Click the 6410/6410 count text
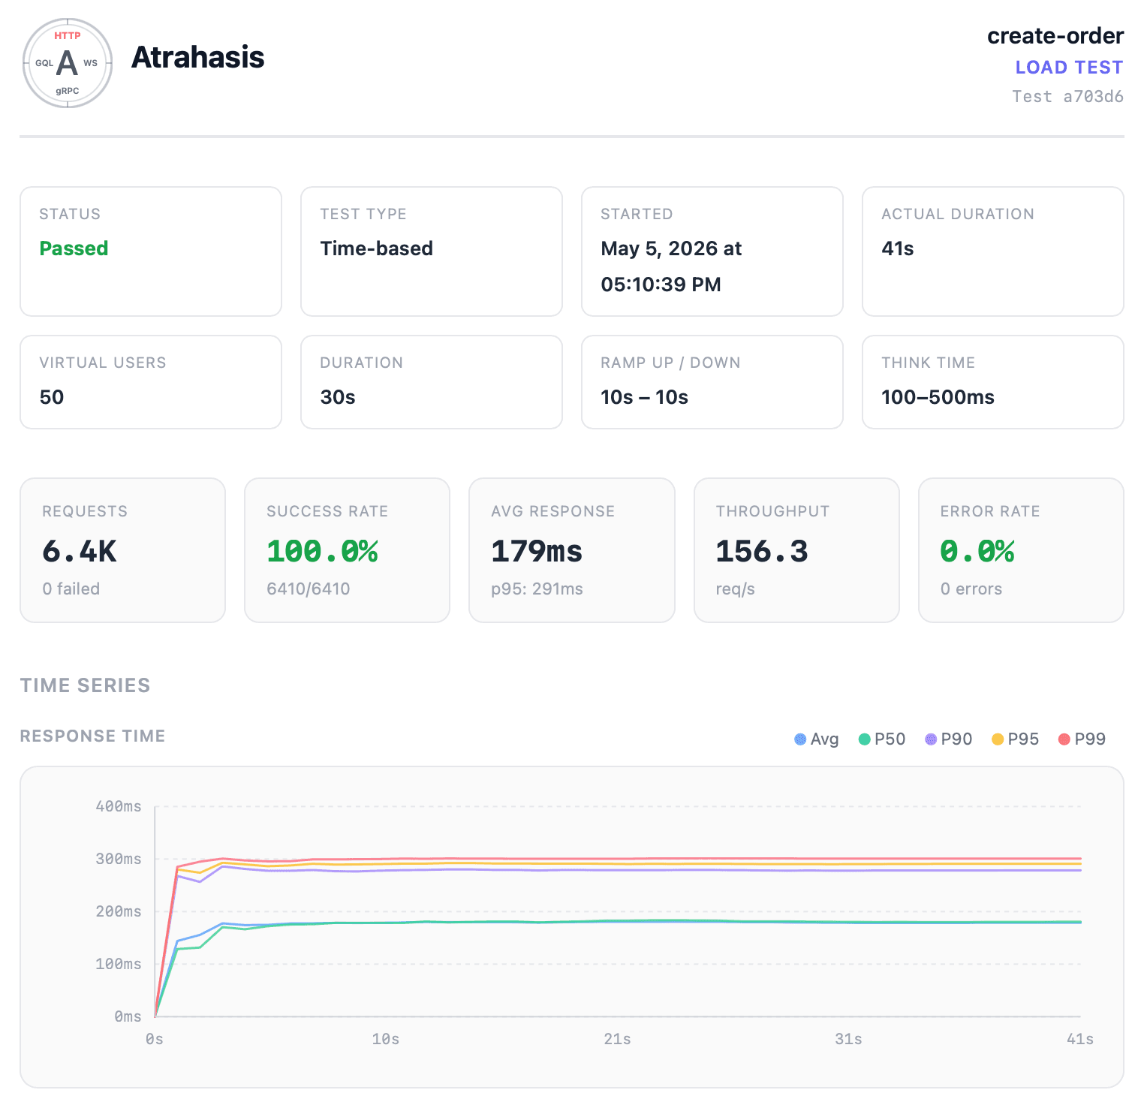This screenshot has width=1141, height=1099. [309, 589]
